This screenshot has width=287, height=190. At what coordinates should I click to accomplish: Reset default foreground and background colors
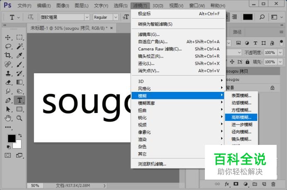tap(8, 147)
